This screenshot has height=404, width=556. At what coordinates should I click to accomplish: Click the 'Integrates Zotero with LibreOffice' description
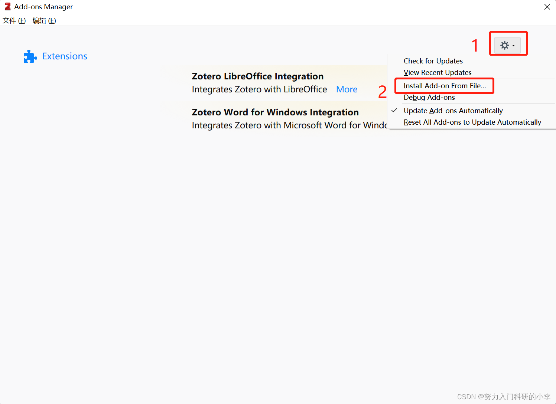[x=259, y=89]
